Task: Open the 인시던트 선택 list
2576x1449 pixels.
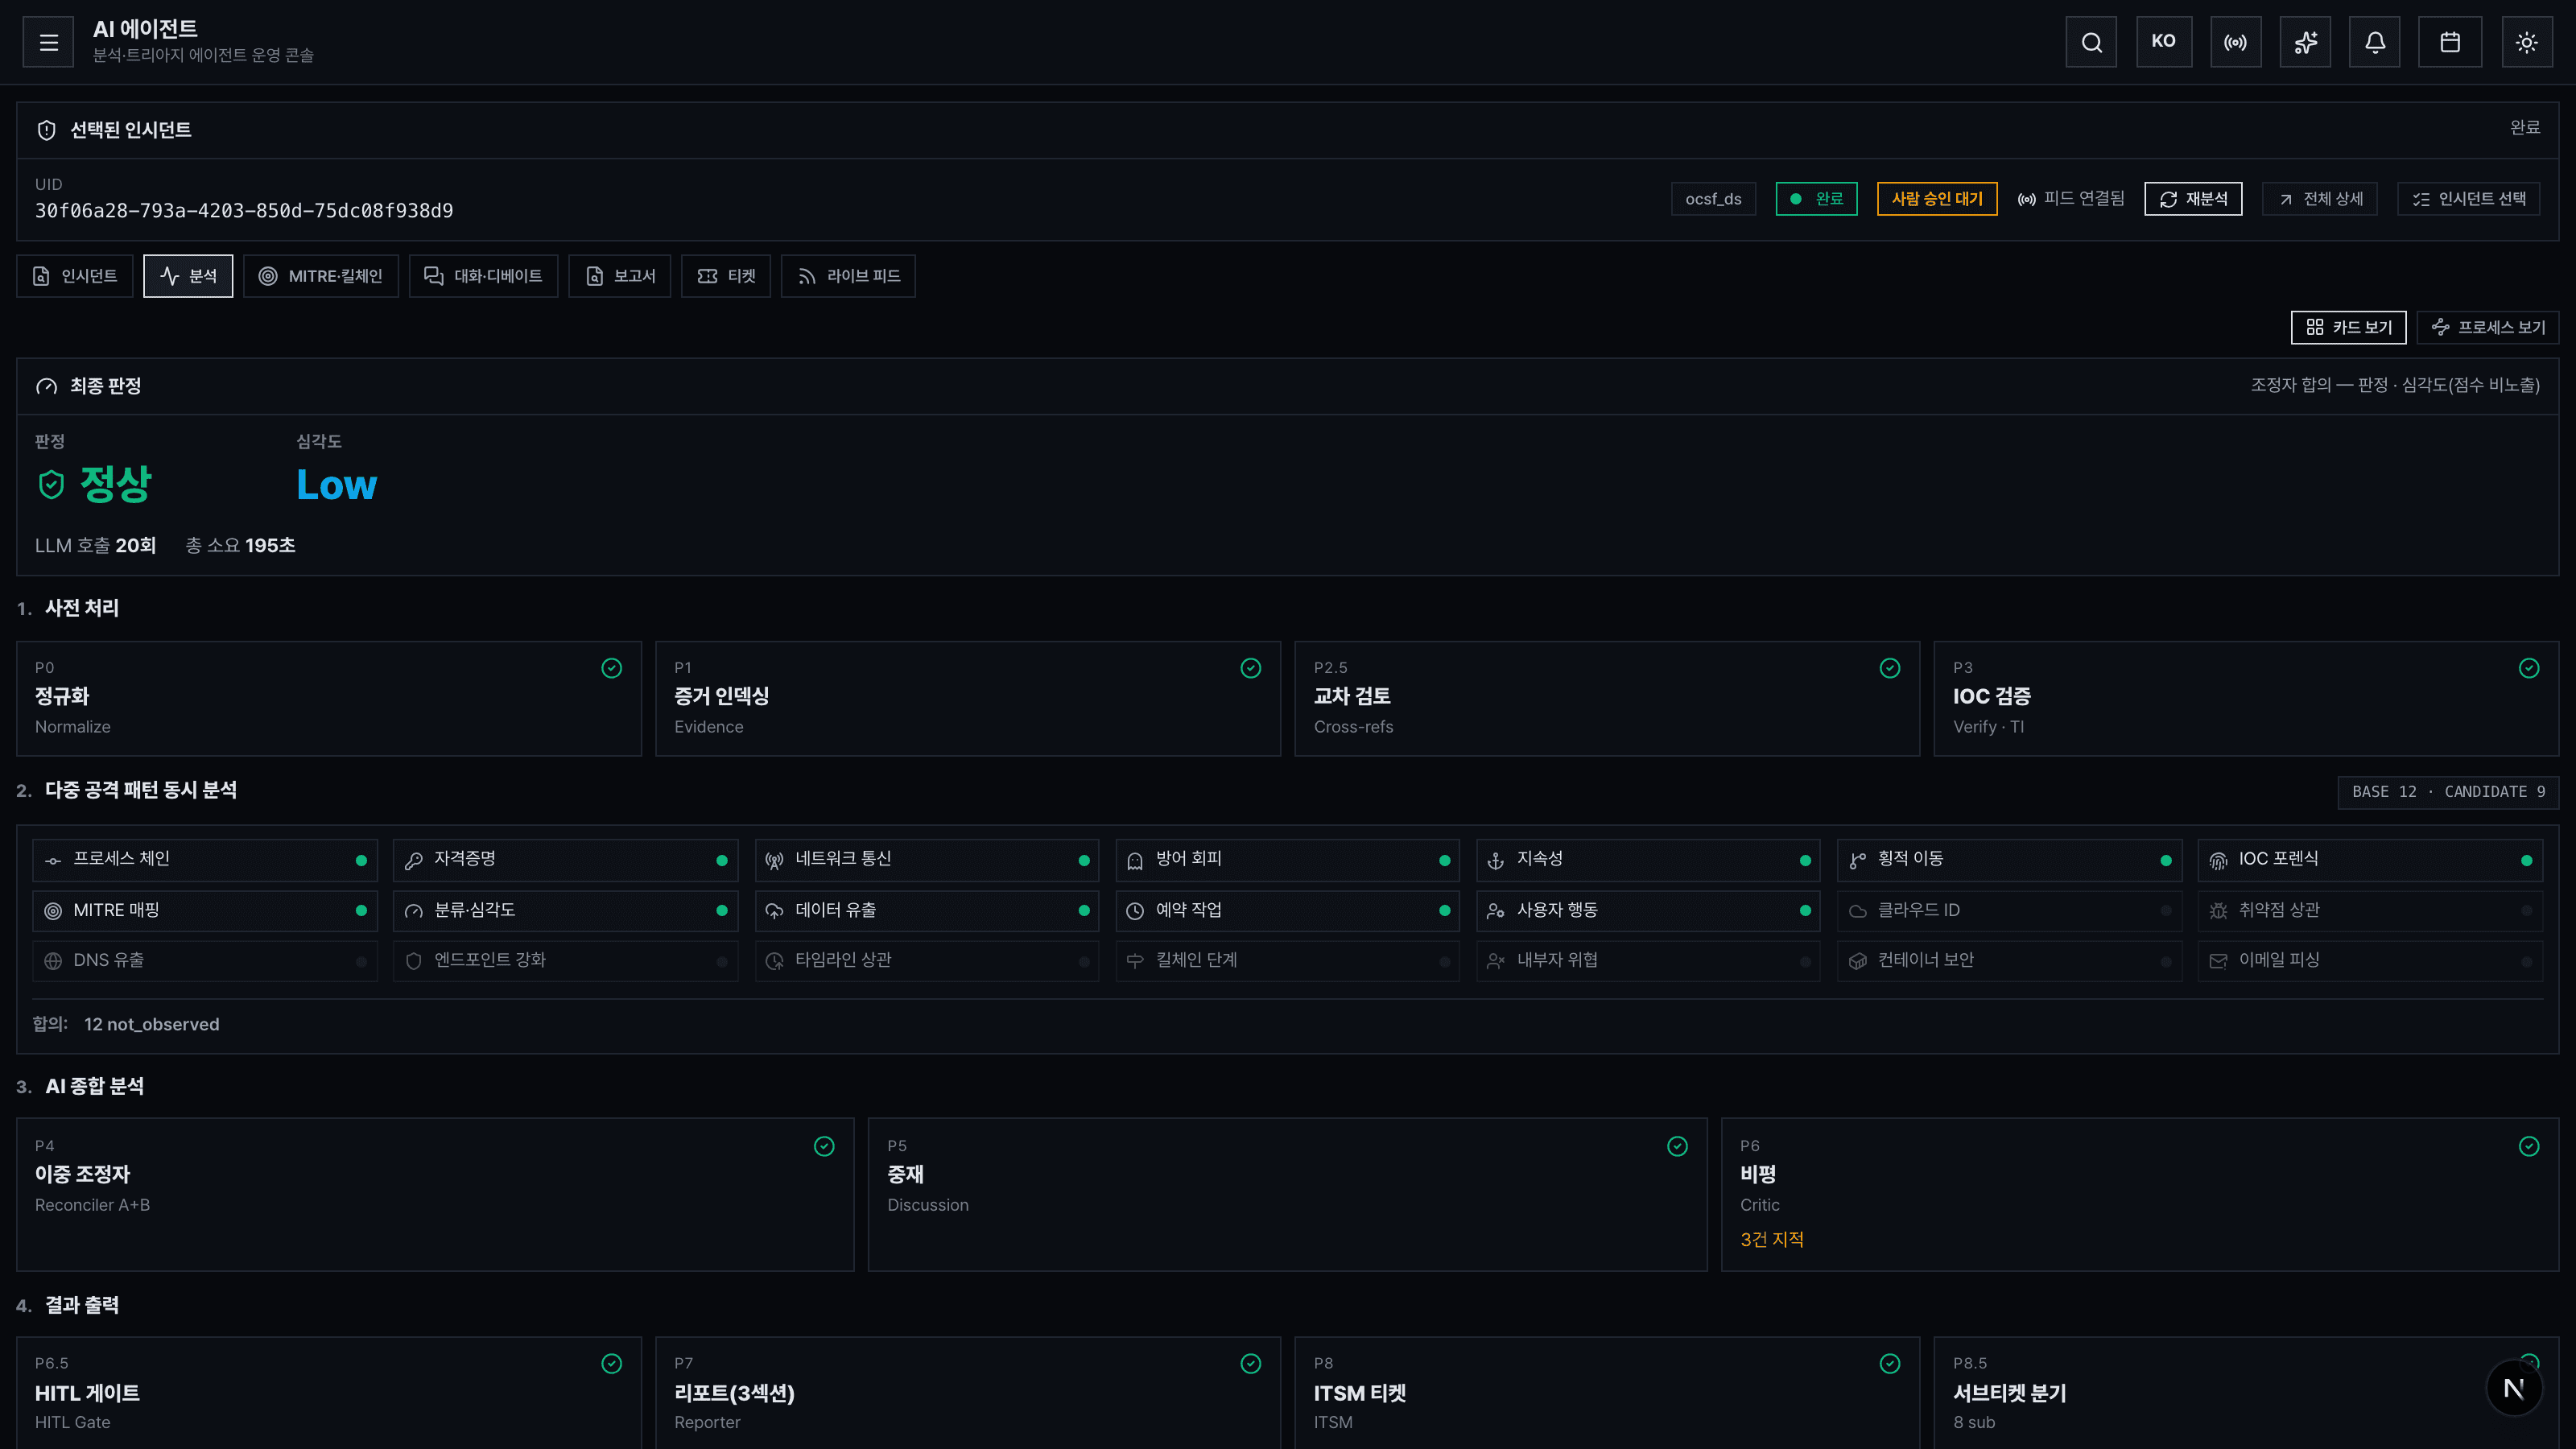Action: pyautogui.click(x=2469, y=199)
